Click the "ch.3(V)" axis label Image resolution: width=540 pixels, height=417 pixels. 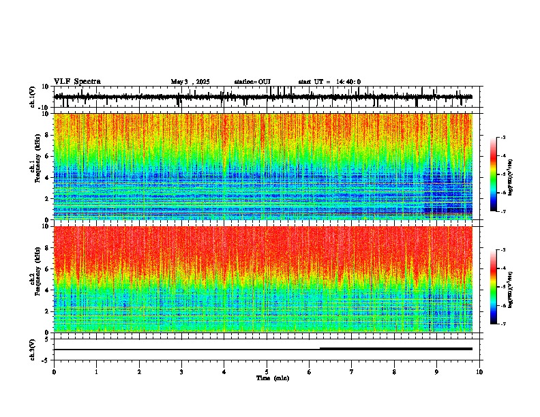33,350
